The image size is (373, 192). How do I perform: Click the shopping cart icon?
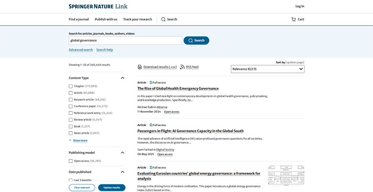tap(293, 19)
